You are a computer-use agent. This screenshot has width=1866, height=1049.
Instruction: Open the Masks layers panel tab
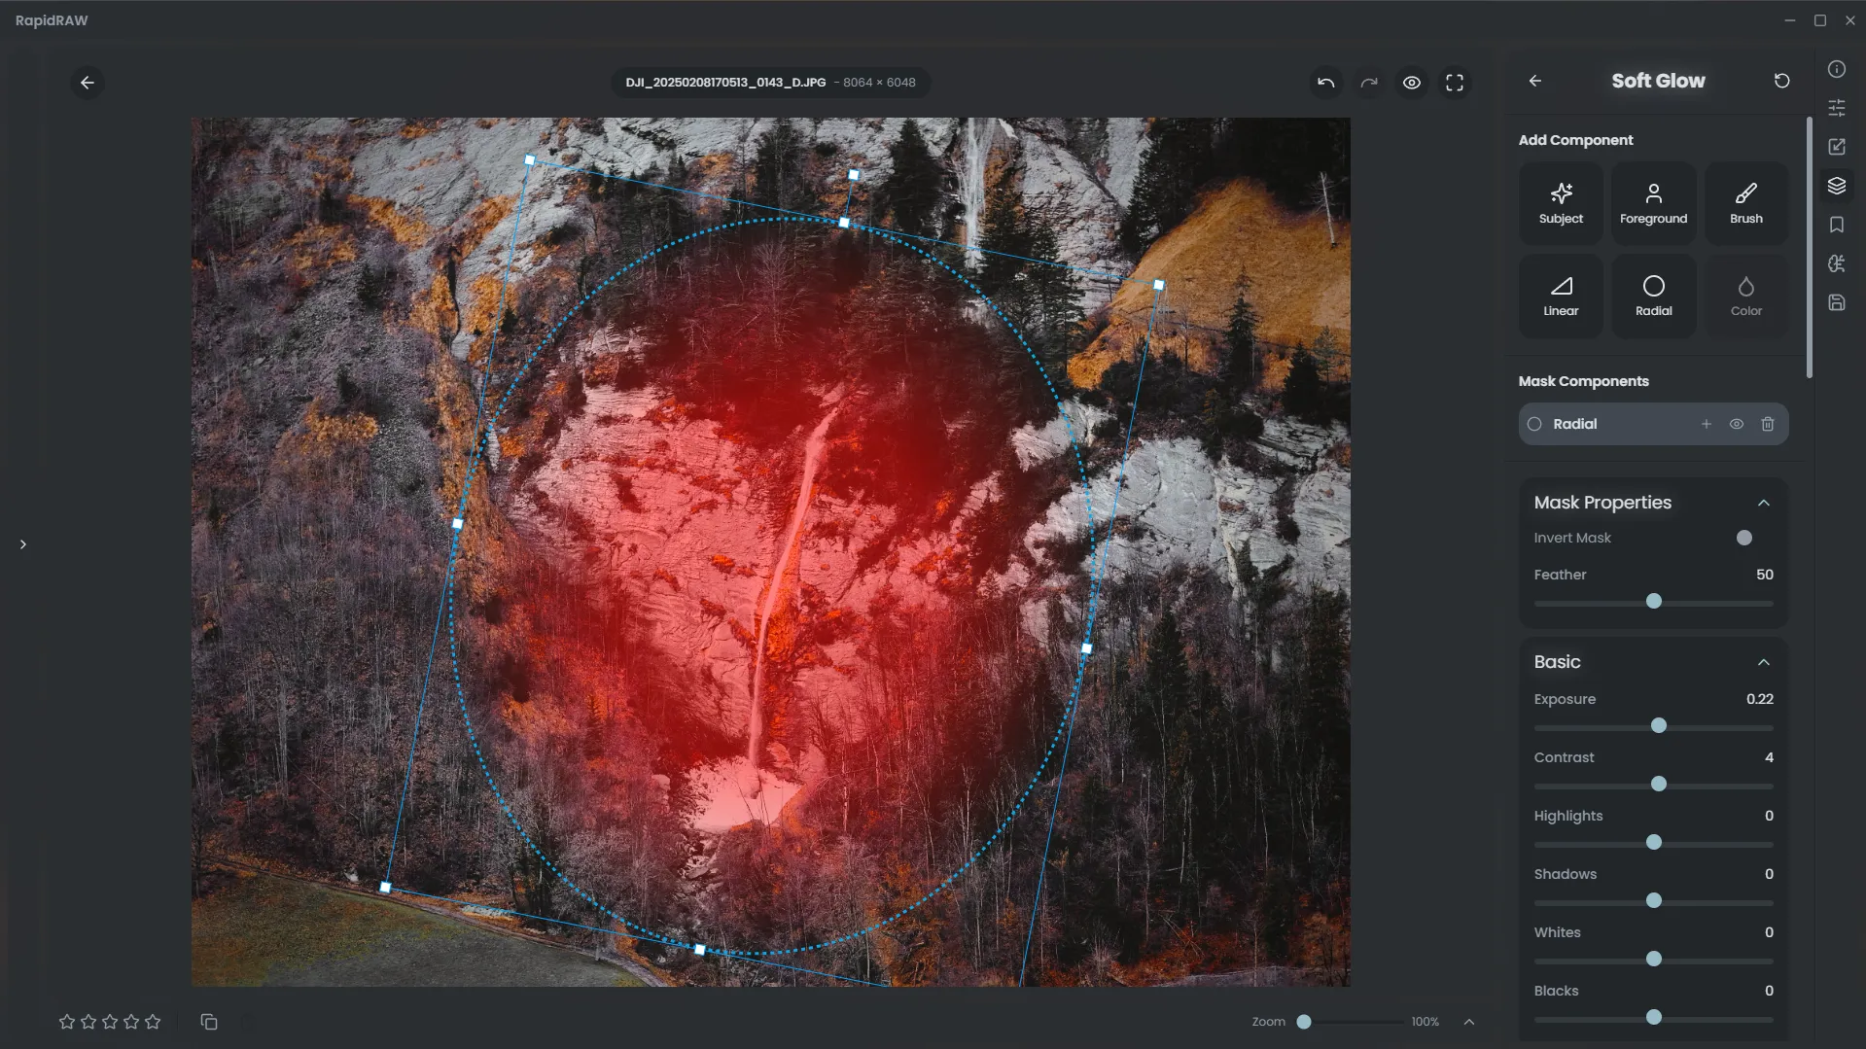click(x=1836, y=186)
